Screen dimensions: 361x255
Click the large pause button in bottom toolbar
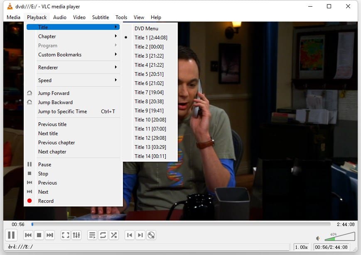coord(11,235)
